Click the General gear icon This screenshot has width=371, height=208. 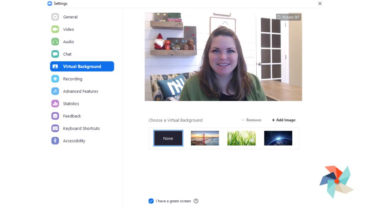click(x=55, y=17)
